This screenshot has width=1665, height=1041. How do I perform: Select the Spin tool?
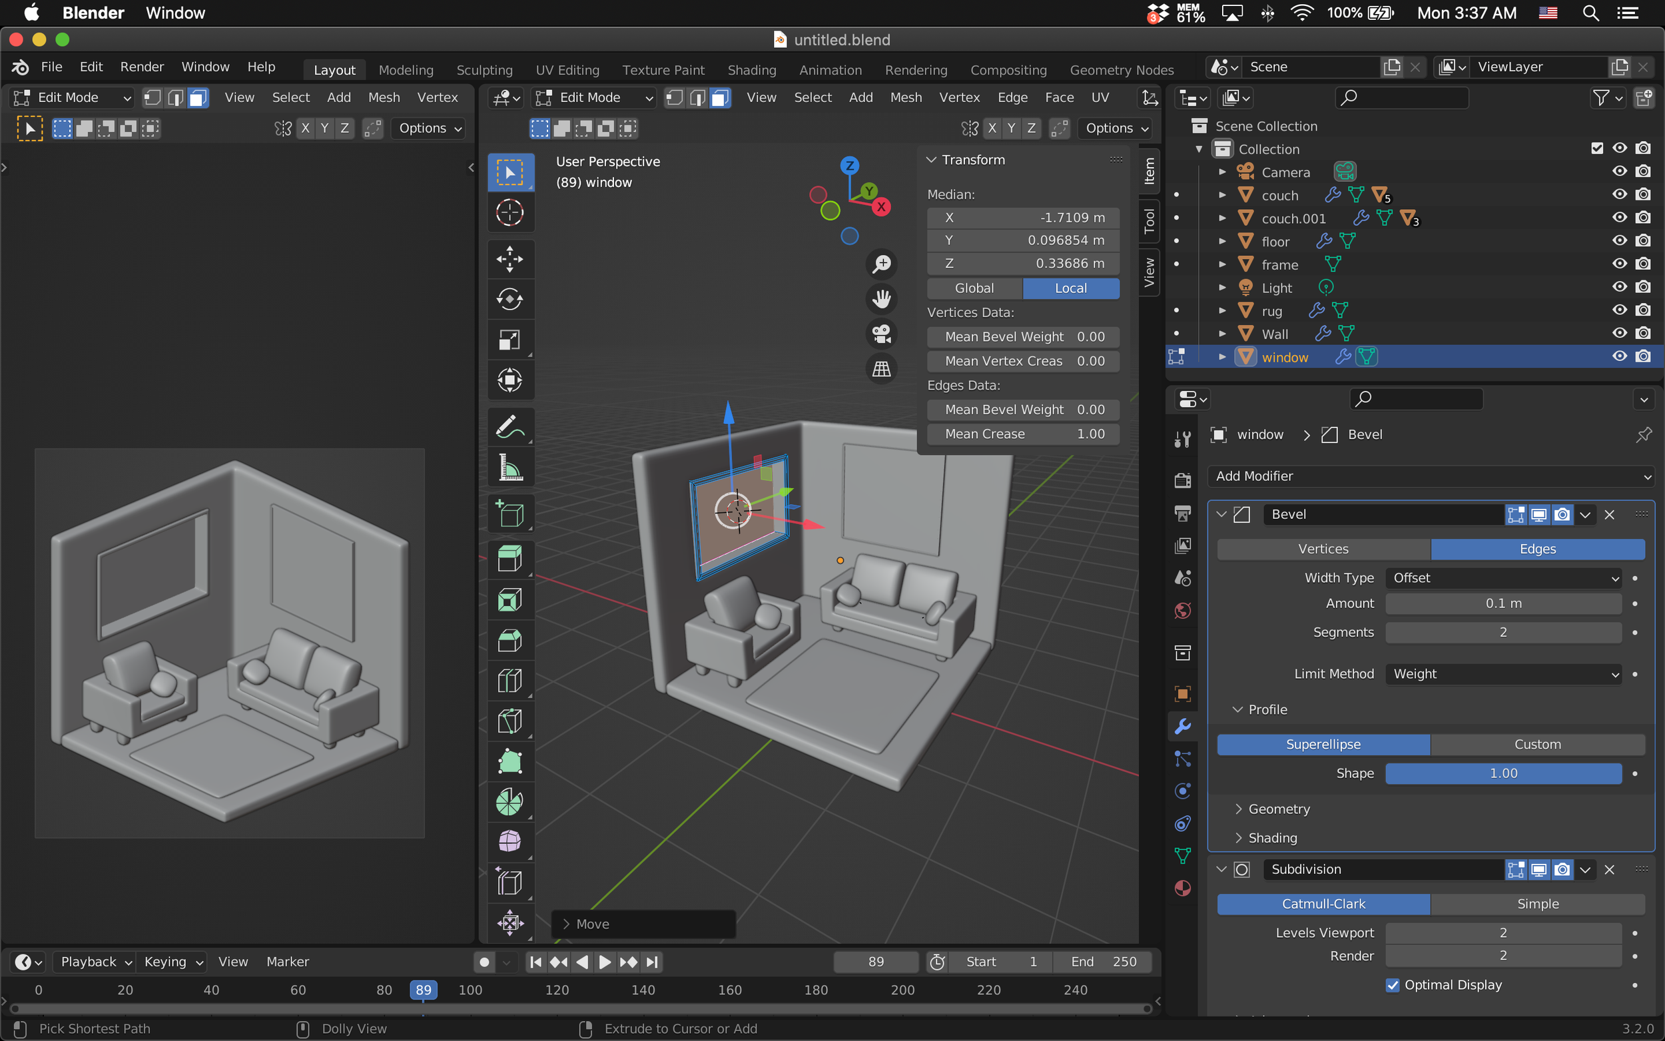point(510,802)
